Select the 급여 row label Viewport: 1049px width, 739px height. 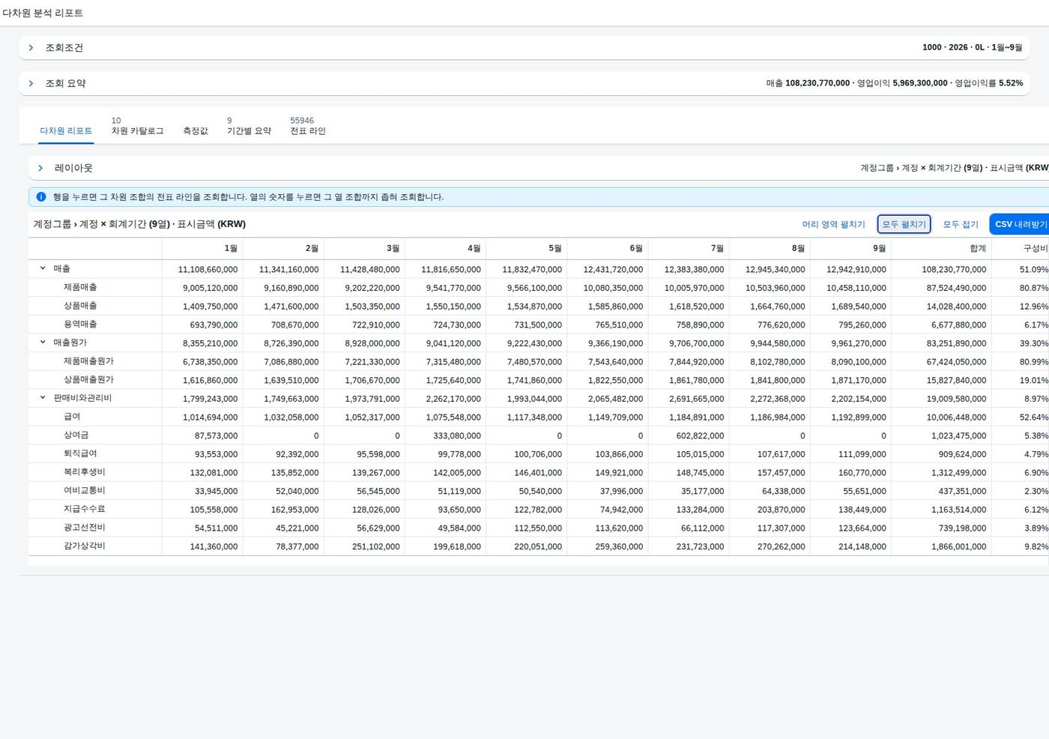(72, 417)
